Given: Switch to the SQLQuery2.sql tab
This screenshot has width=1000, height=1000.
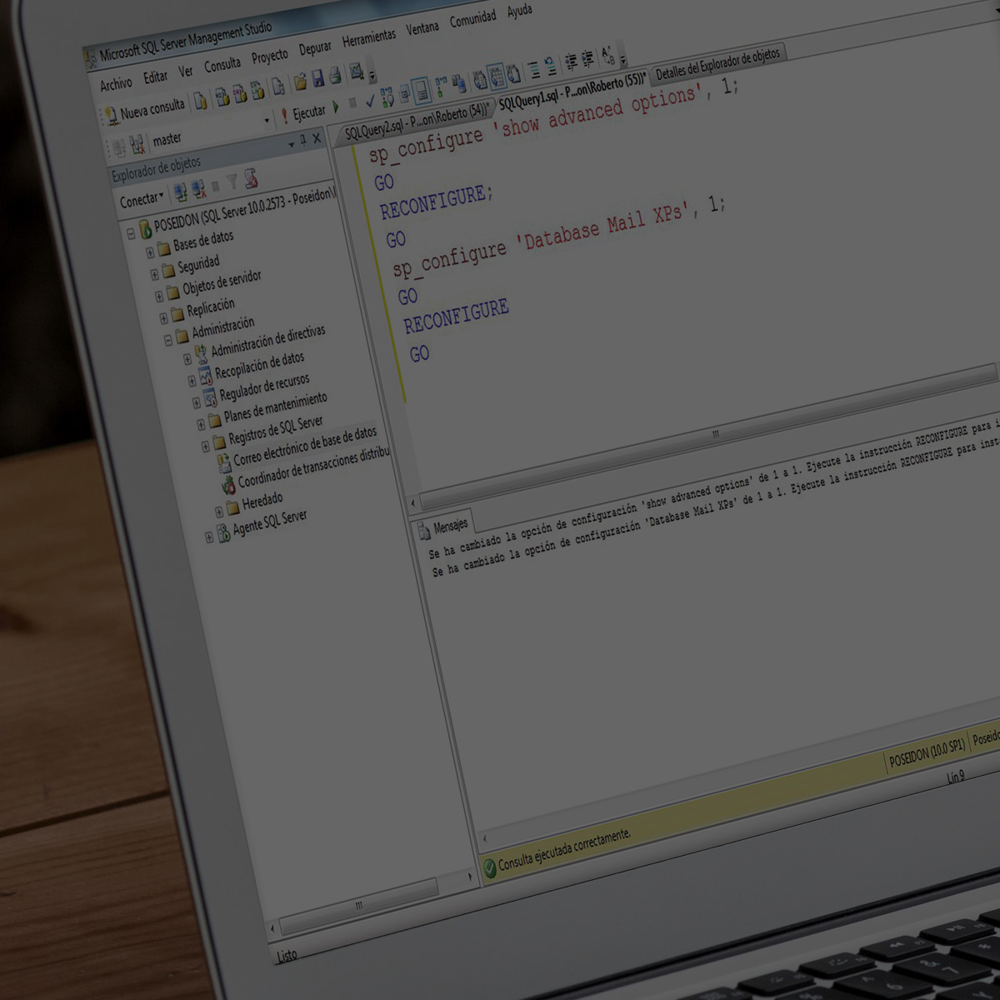Looking at the screenshot, I should (x=416, y=122).
